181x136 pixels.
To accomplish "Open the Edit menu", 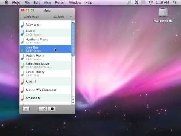I will coord(37,3).
